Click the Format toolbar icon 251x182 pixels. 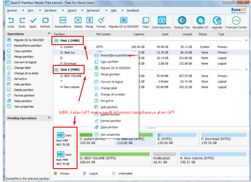point(101,22)
